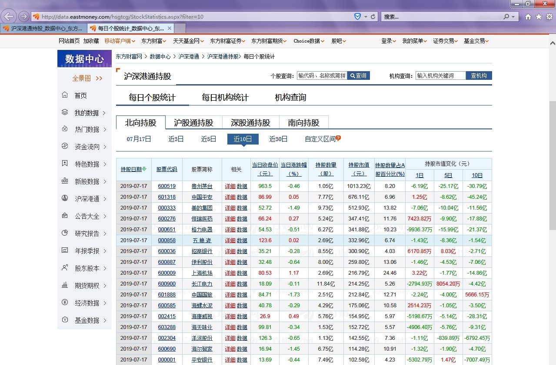Switch to the 南向持股 tab
The height and width of the screenshot is (365, 556).
(x=303, y=122)
